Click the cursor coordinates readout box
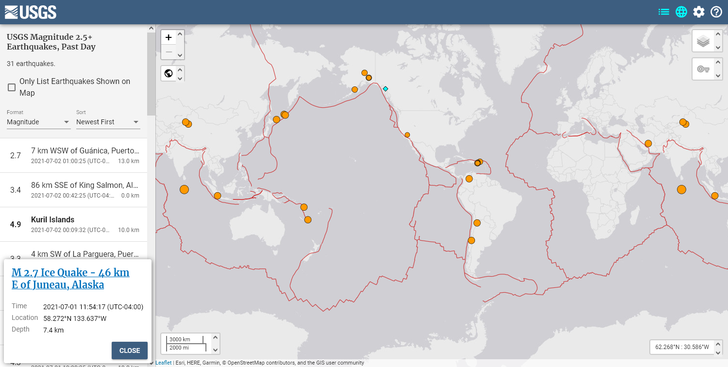The height and width of the screenshot is (367, 728). pos(682,347)
